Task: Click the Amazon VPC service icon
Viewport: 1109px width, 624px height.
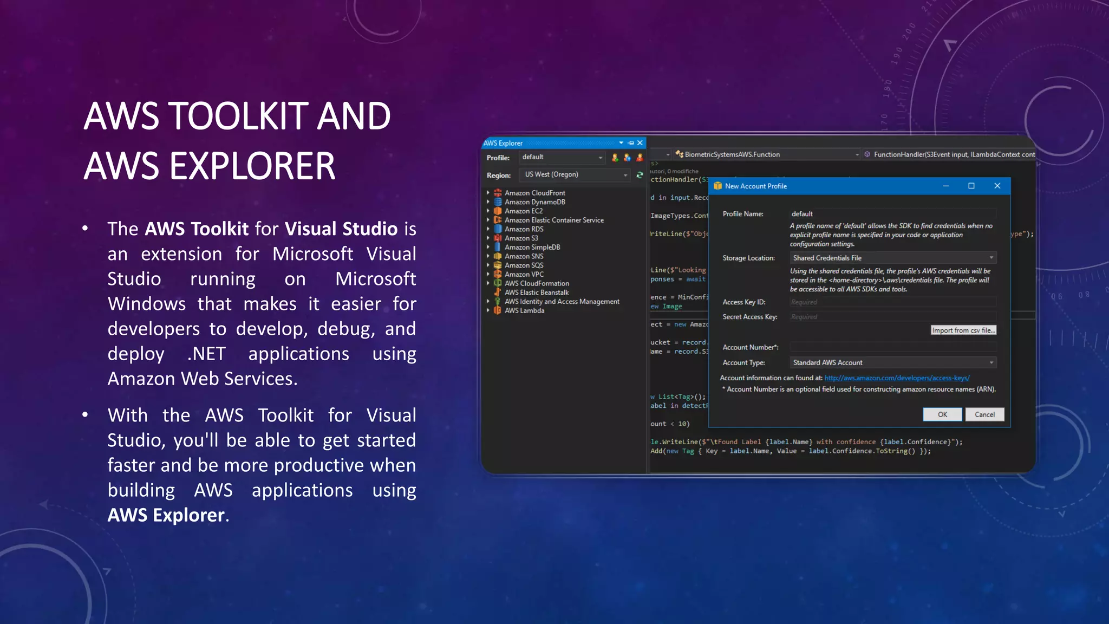Action: point(498,274)
